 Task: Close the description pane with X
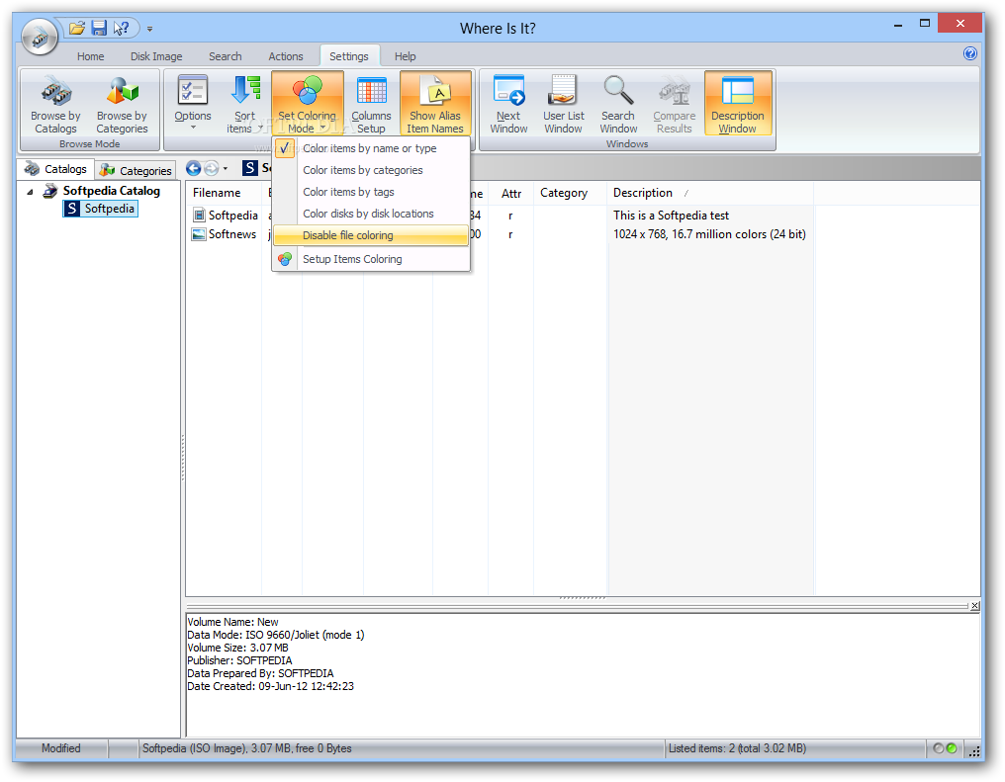point(975,606)
